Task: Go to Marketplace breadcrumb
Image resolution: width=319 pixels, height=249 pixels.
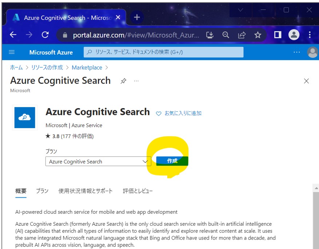Action: point(87,68)
